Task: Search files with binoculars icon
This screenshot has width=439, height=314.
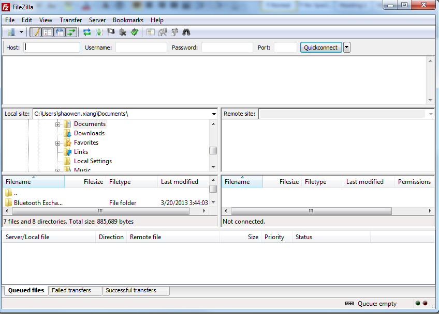Action: click(x=186, y=33)
